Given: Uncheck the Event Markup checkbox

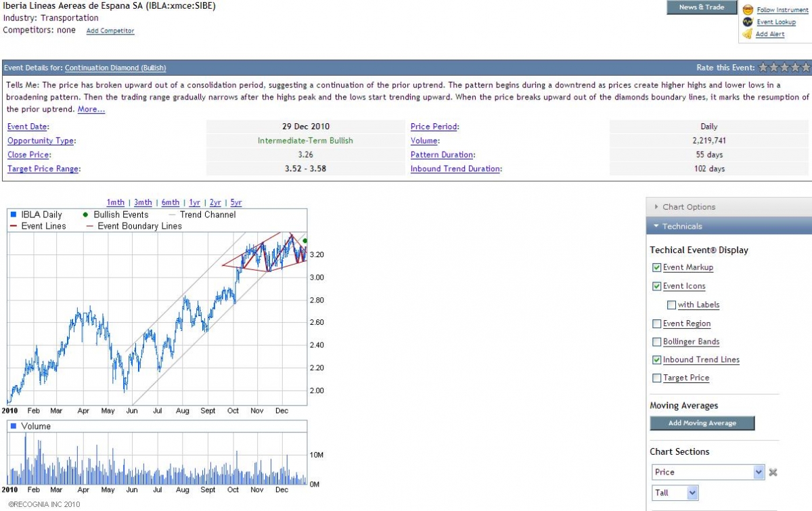Looking at the screenshot, I should click(x=657, y=267).
